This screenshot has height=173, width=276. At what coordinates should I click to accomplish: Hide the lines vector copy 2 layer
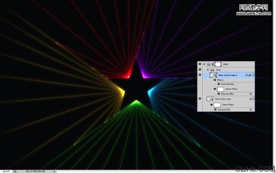point(200,75)
